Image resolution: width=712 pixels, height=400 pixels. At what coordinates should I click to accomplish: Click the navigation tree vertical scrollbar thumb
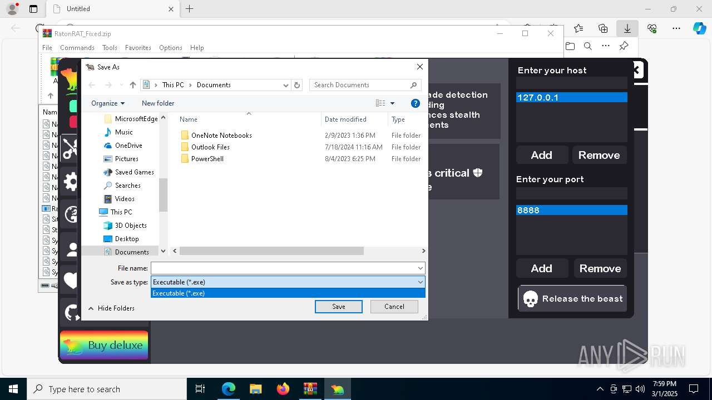click(163, 194)
